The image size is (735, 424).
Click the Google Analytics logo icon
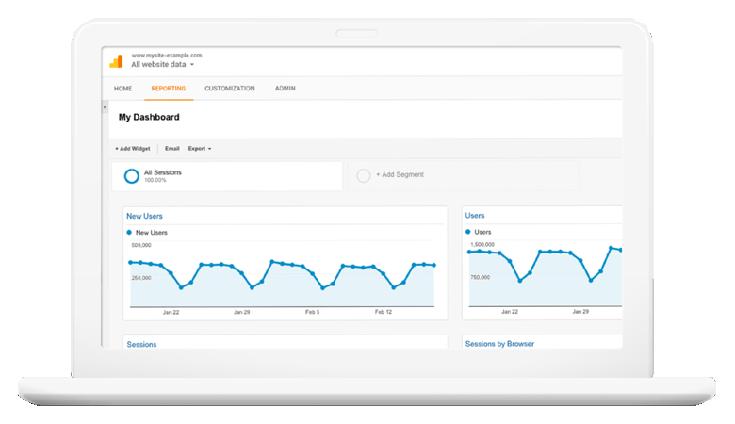[116, 61]
